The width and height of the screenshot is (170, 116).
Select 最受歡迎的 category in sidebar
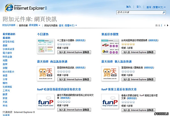(x=9, y=34)
